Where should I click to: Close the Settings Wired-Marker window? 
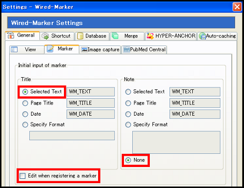[x=237, y=7]
